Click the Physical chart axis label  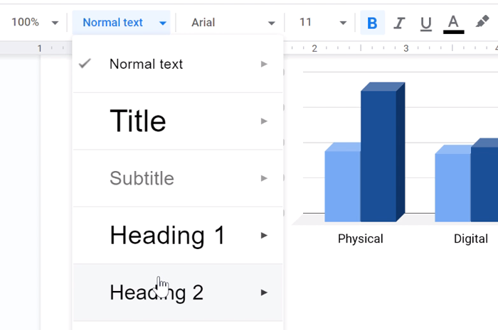pyautogui.click(x=360, y=238)
